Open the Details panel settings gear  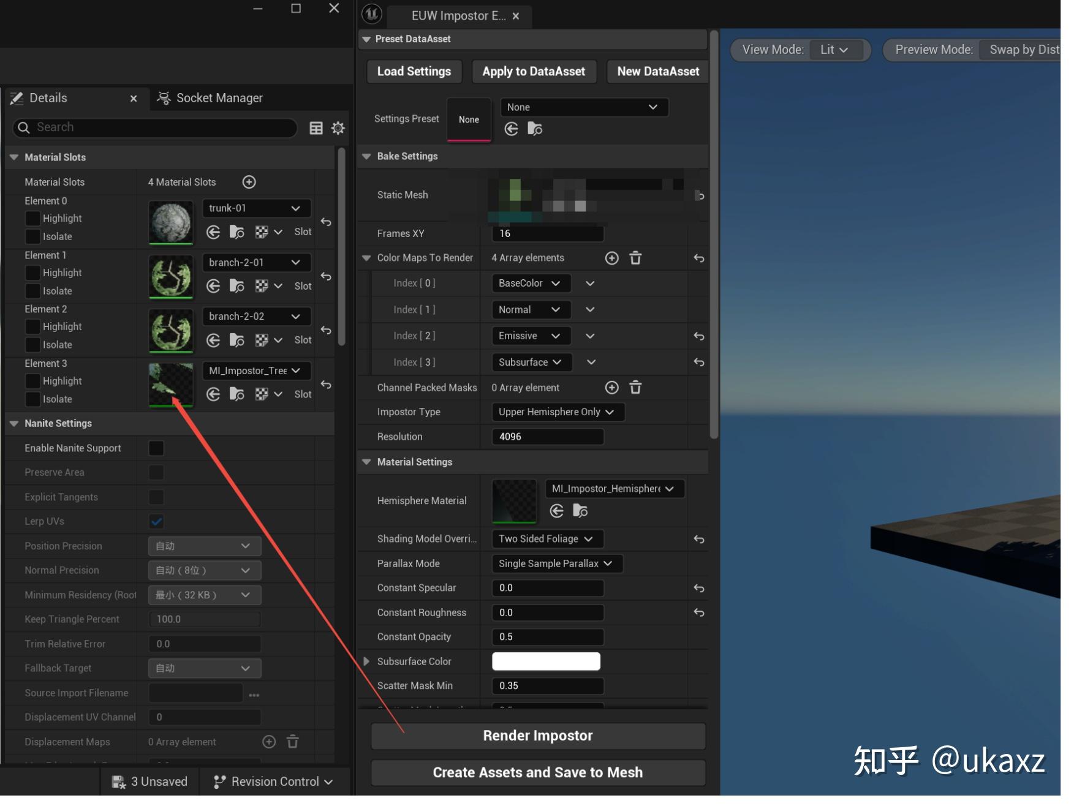[338, 128]
